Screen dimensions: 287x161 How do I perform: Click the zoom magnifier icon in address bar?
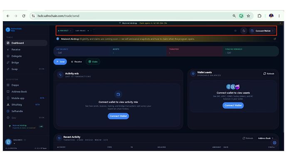234,16
